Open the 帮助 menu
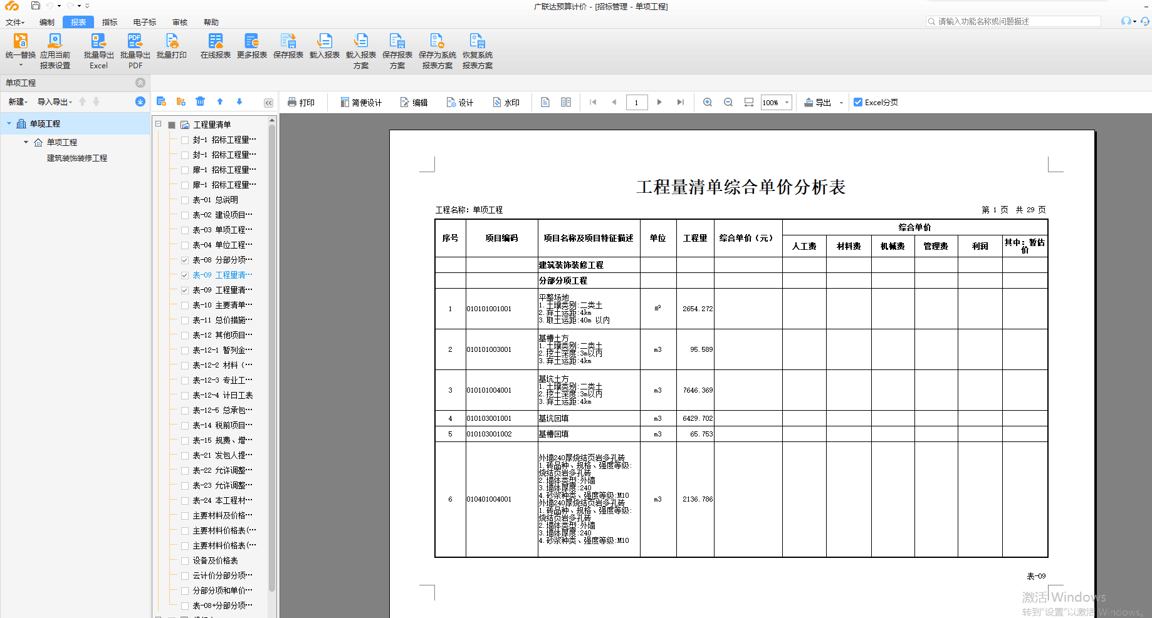Viewport: 1152px width, 618px height. [x=211, y=22]
